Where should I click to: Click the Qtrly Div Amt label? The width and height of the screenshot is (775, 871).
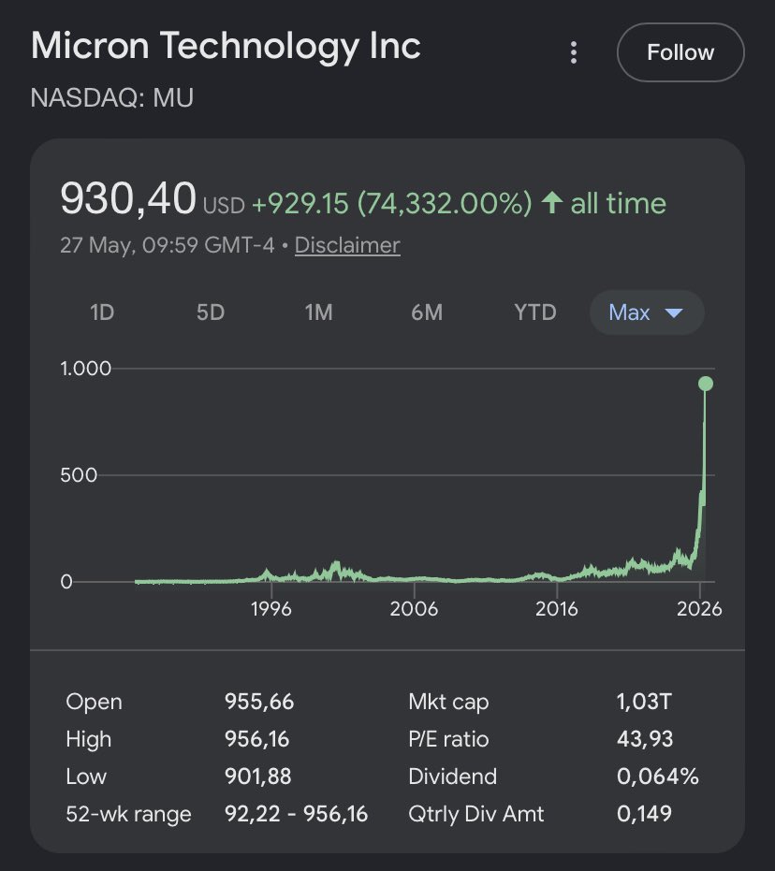(476, 814)
